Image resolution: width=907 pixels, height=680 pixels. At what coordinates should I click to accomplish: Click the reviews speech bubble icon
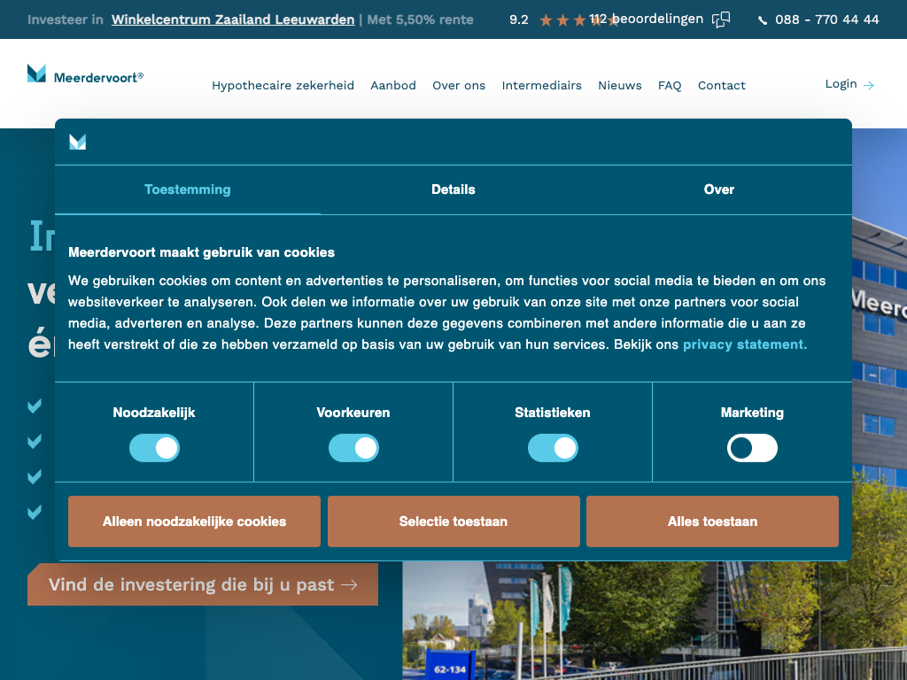[x=722, y=19]
